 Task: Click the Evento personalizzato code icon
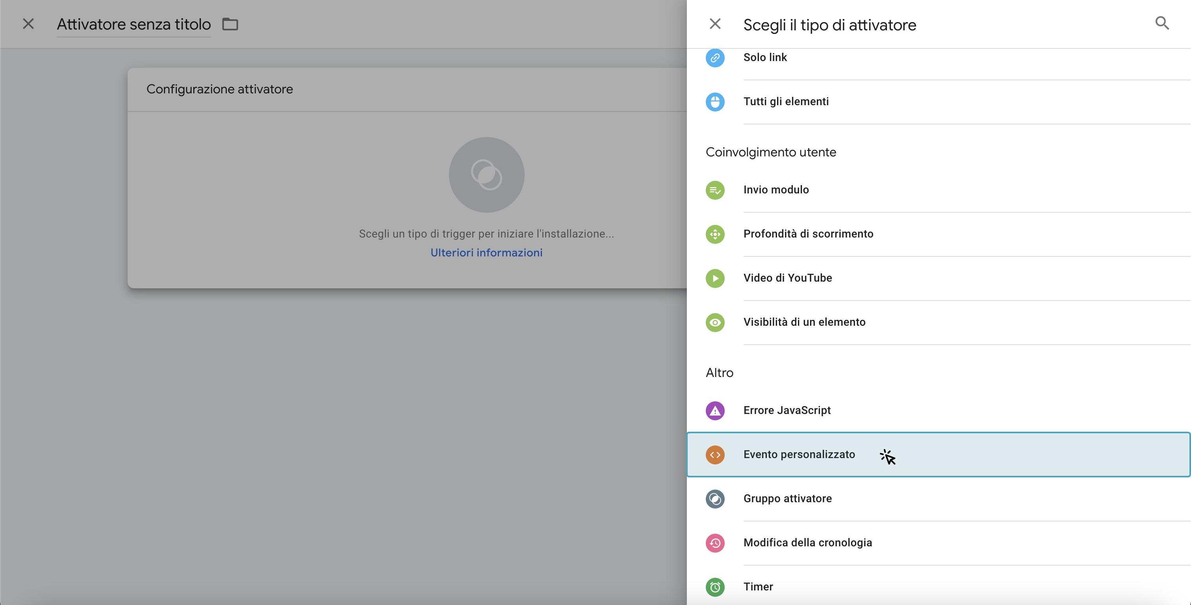(x=715, y=455)
